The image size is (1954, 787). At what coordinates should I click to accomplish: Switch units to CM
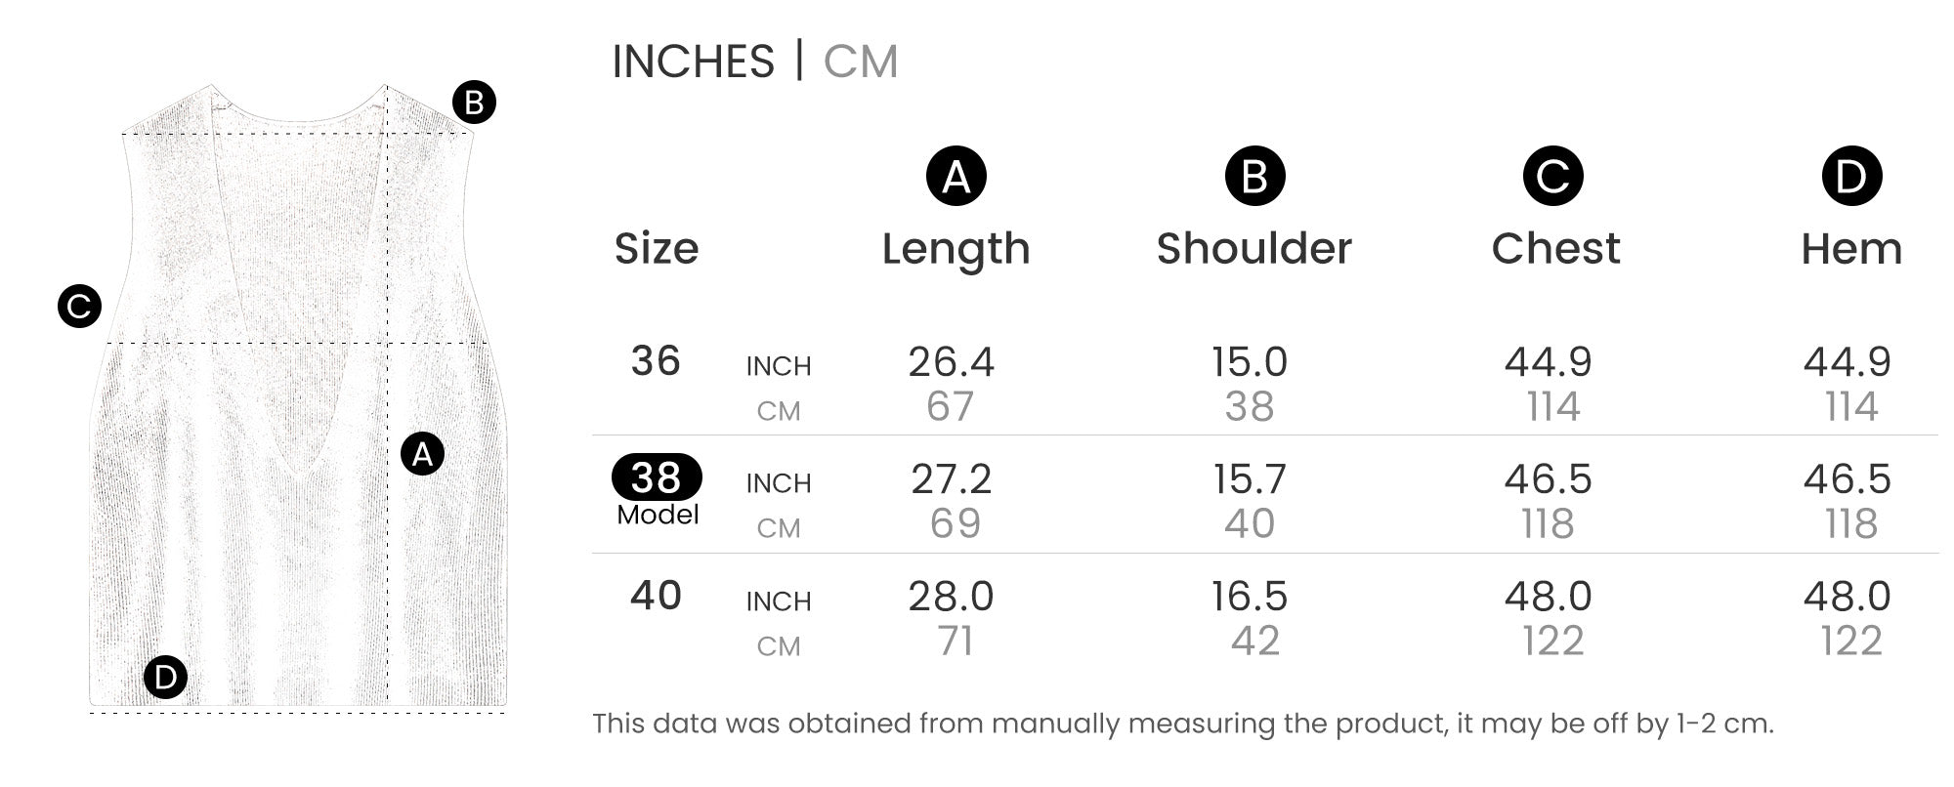(860, 62)
